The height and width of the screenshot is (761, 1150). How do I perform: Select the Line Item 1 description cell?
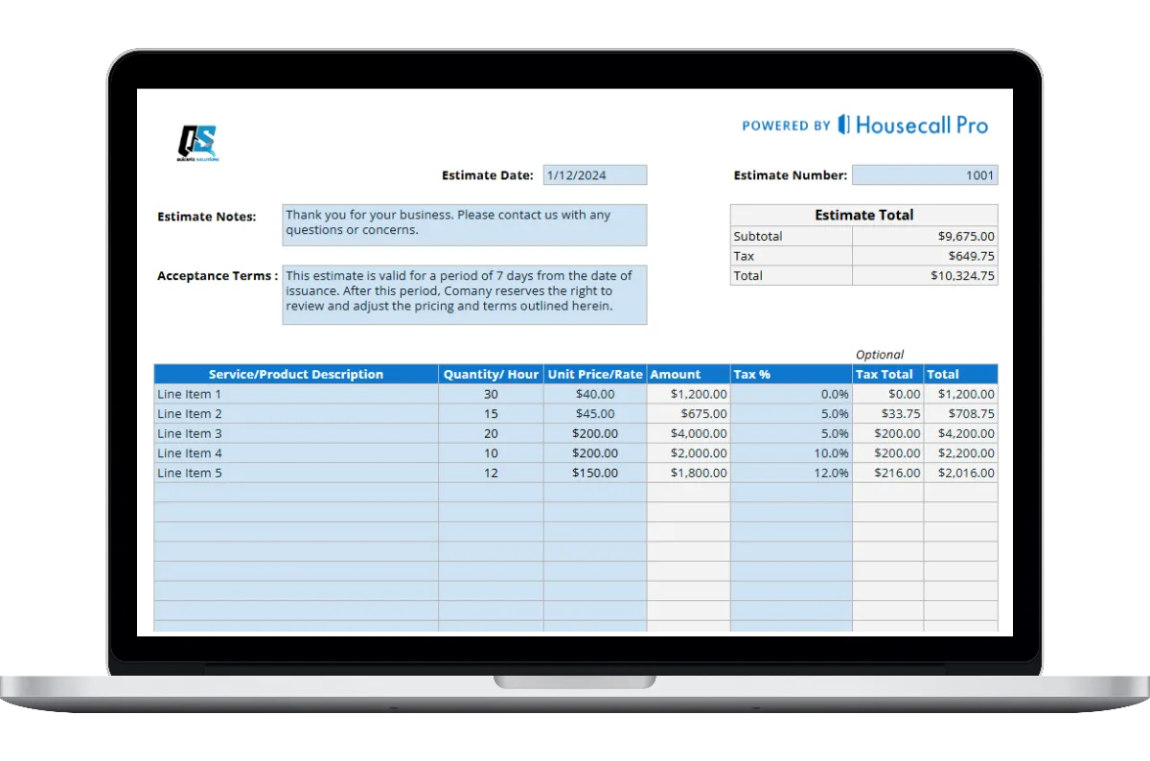coord(296,394)
